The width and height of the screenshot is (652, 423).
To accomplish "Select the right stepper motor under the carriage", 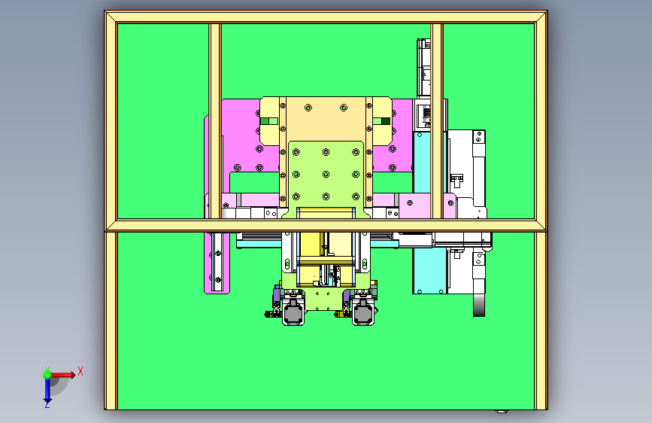I will click(363, 312).
